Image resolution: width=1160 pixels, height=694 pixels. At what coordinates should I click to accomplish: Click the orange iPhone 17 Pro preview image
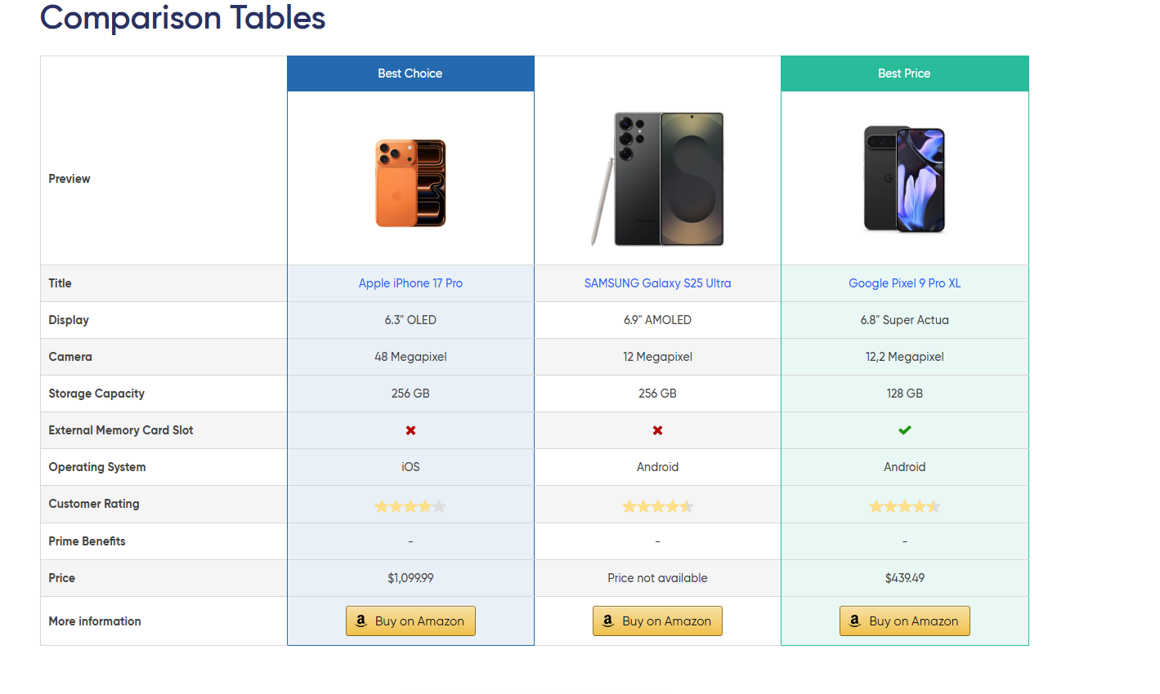point(410,183)
